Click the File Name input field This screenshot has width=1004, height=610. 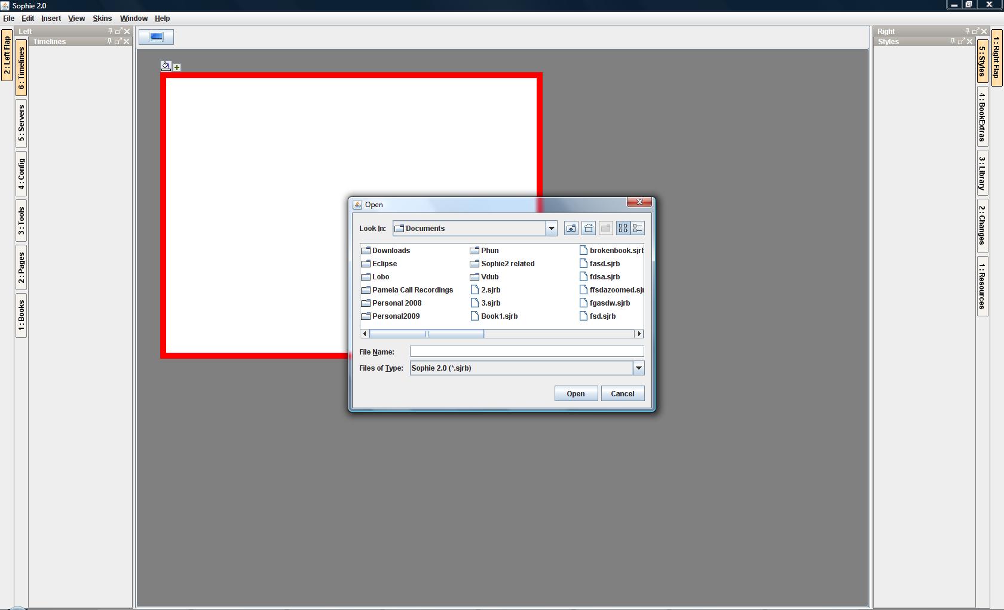click(527, 352)
